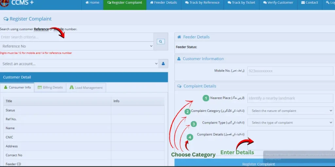Click the Address row label
This screenshot has width=335, height=167.
click(12, 146)
